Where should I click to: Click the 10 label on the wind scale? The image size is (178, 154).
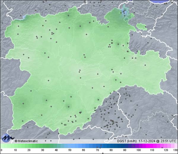(15, 150)
